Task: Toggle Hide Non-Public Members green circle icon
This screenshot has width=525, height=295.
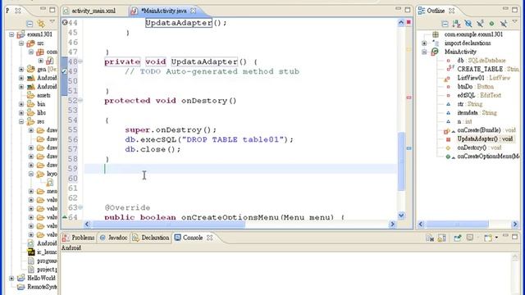Action: tap(491, 24)
